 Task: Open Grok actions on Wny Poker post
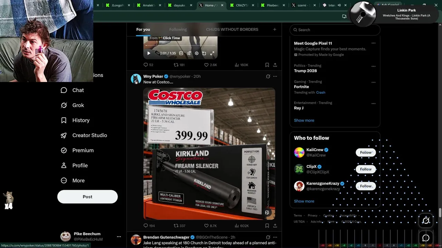coord(268,76)
